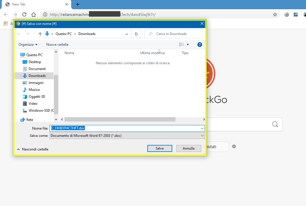This screenshot has height=206, width=306.
Task: Open Desktop in the navigation pane
Action: click(35, 62)
